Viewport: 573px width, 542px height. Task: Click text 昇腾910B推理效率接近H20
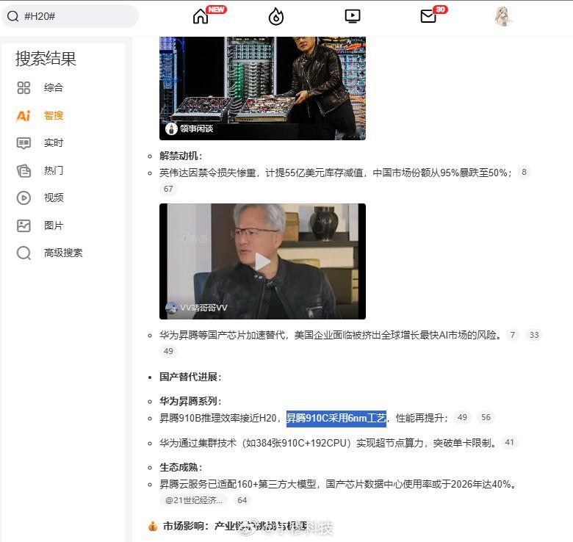coord(217,418)
